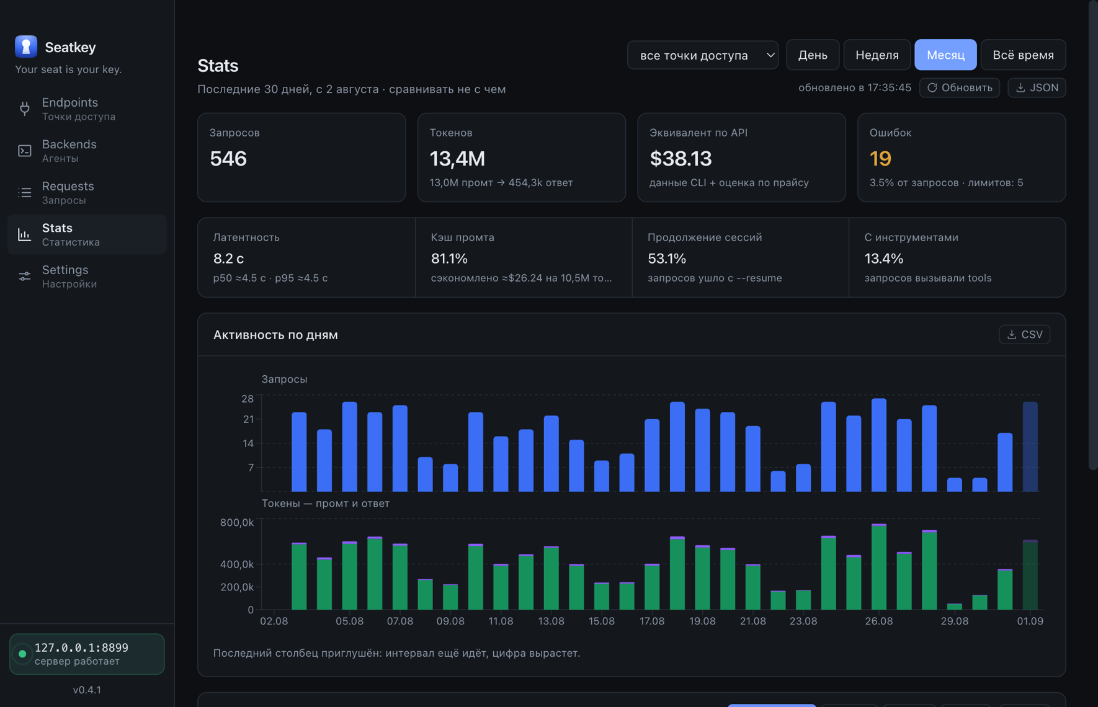
Task: Click обновлено в 17:35:45 timestamp
Action: coord(855,88)
